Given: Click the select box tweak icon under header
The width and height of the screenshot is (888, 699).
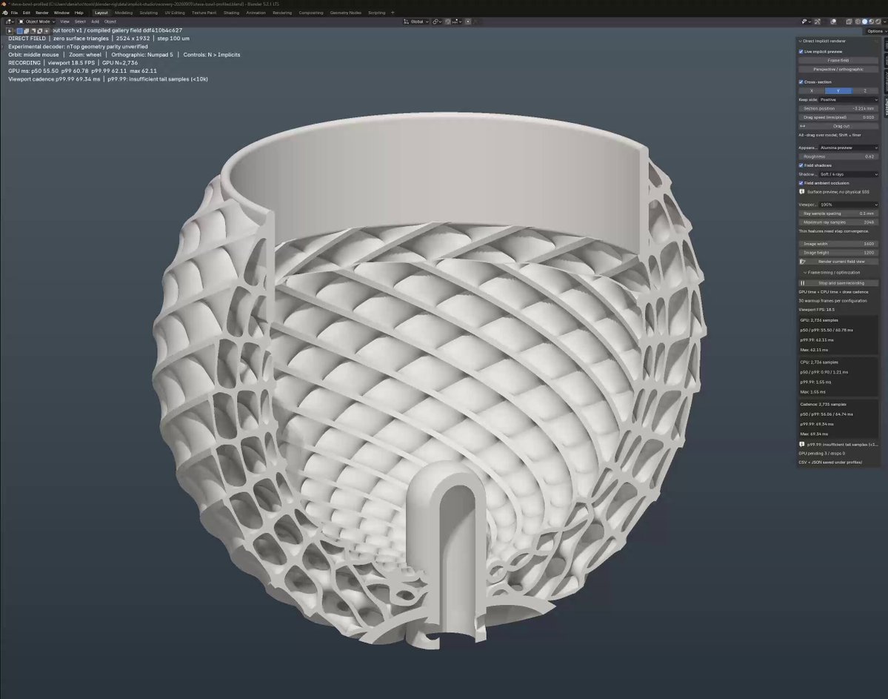Looking at the screenshot, I should pos(10,30).
